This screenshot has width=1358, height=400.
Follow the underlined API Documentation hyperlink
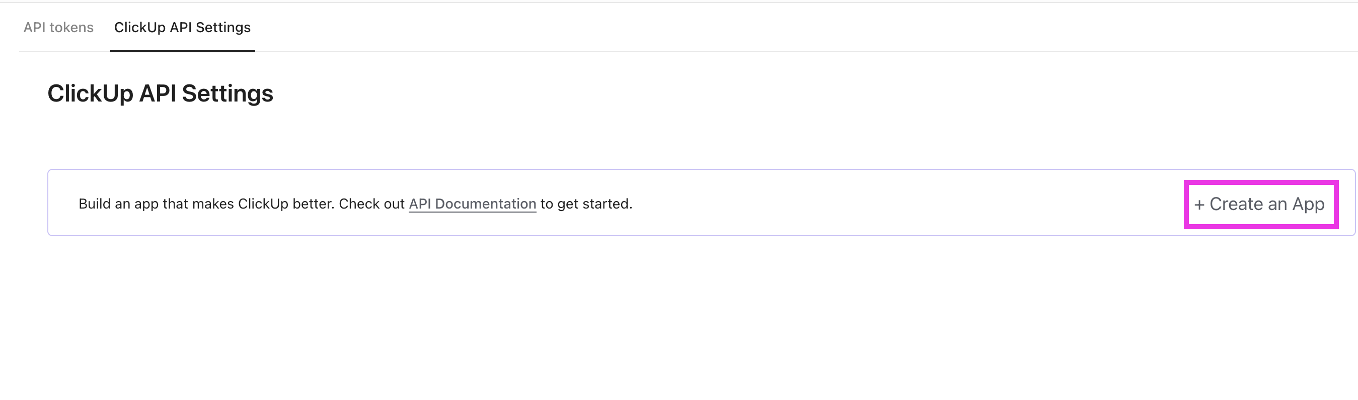pyautogui.click(x=472, y=204)
